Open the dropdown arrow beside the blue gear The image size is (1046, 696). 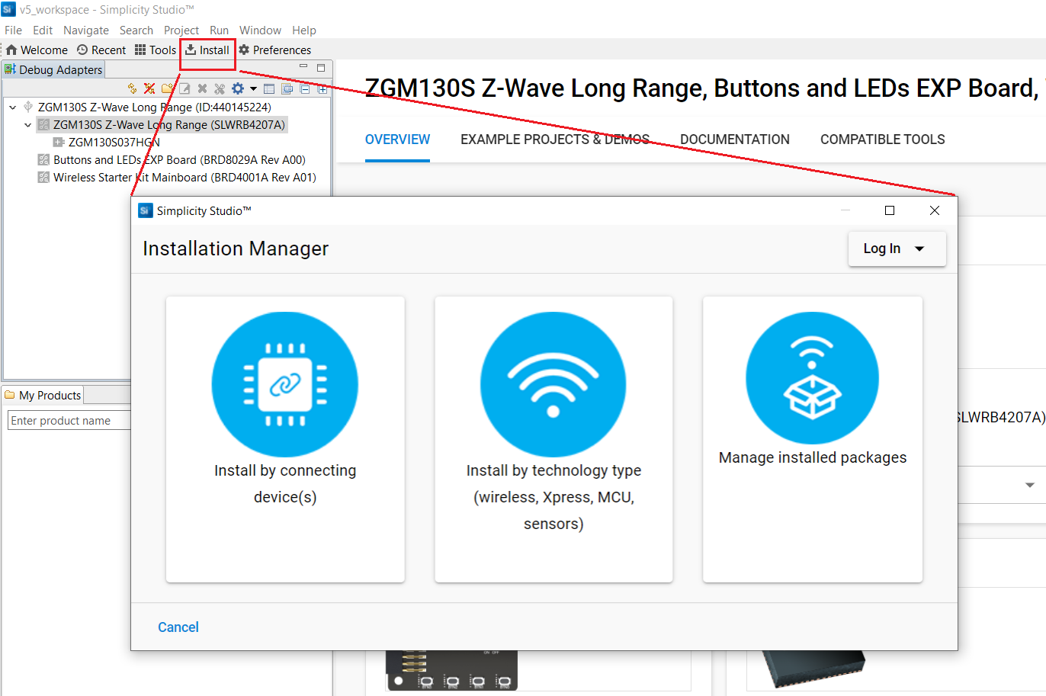(x=254, y=88)
